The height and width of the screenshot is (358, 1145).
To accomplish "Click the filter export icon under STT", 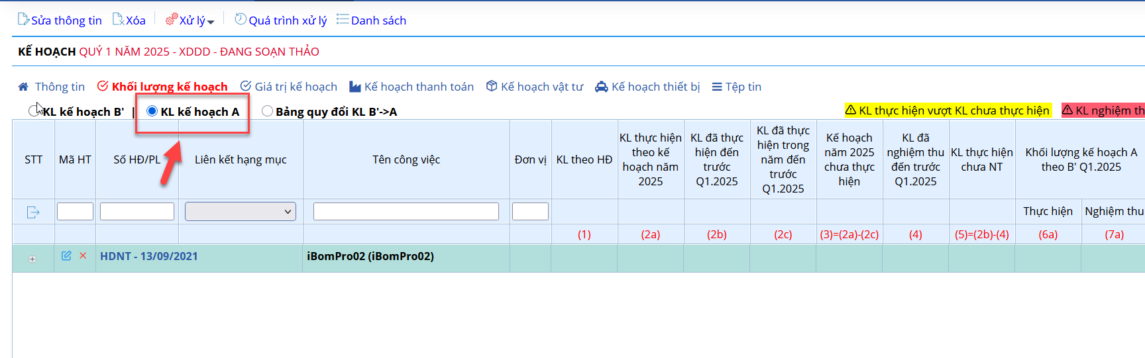I will 33,212.
